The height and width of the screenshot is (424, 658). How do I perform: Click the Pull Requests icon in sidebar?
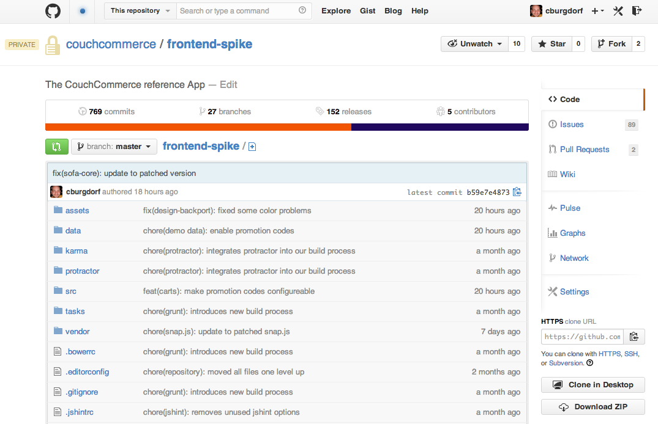pos(553,149)
